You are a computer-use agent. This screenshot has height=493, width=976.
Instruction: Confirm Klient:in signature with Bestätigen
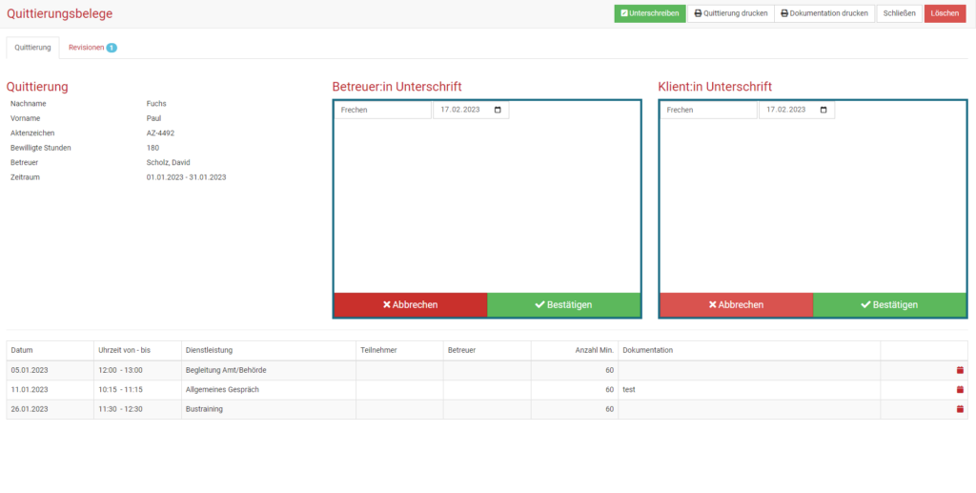click(x=889, y=305)
